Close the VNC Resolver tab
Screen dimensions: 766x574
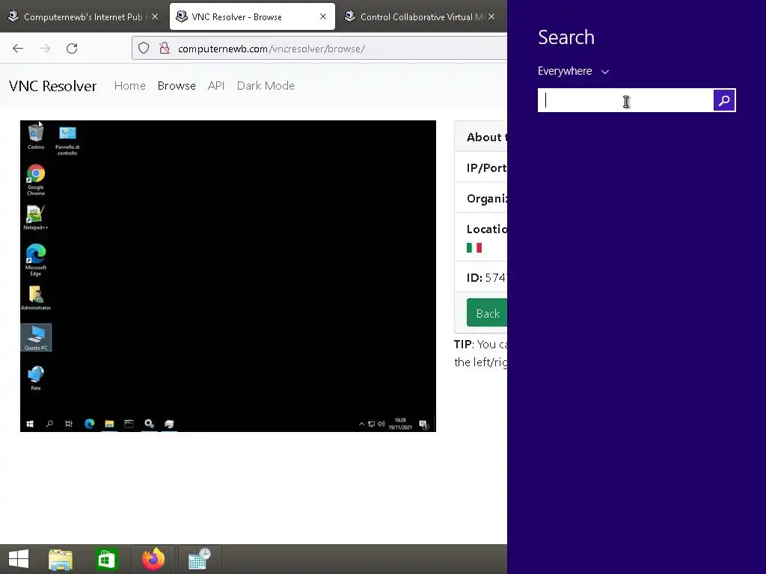[x=323, y=16]
